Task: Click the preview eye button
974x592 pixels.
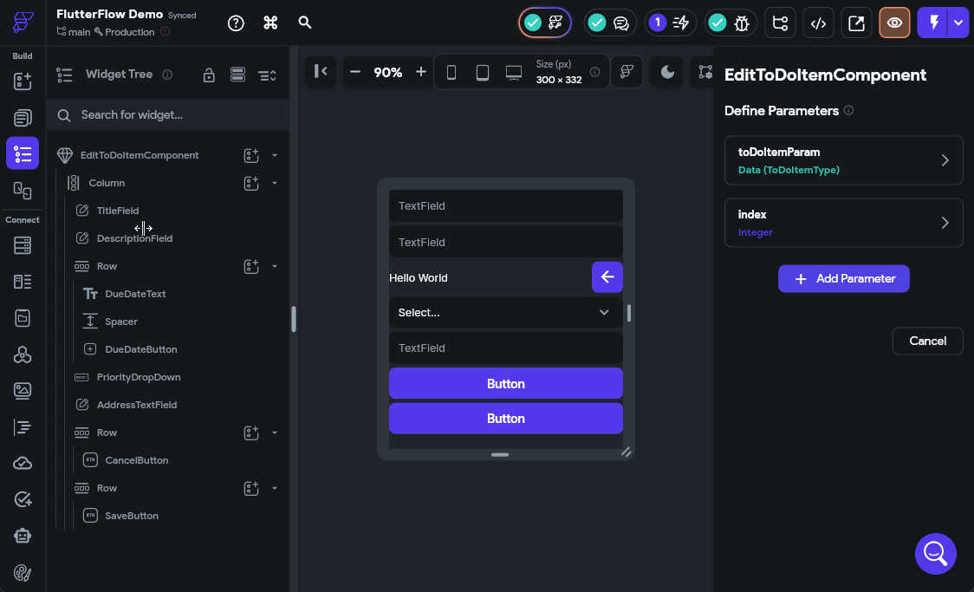Action: 894,23
